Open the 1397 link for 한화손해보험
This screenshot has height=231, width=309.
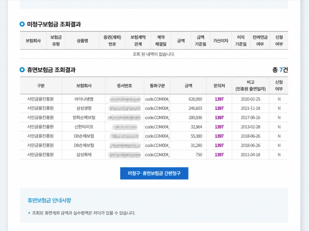point(219,117)
